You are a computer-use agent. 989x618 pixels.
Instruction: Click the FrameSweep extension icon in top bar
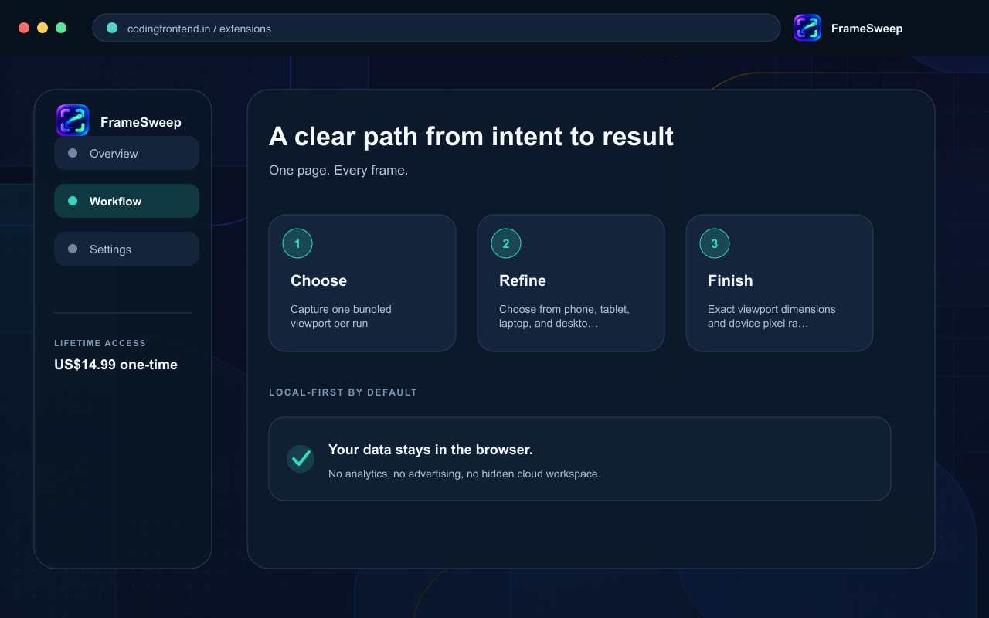click(x=807, y=28)
